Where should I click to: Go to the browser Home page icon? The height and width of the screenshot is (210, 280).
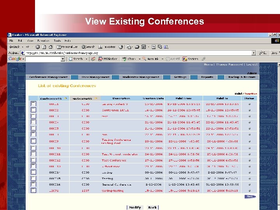(51, 47)
